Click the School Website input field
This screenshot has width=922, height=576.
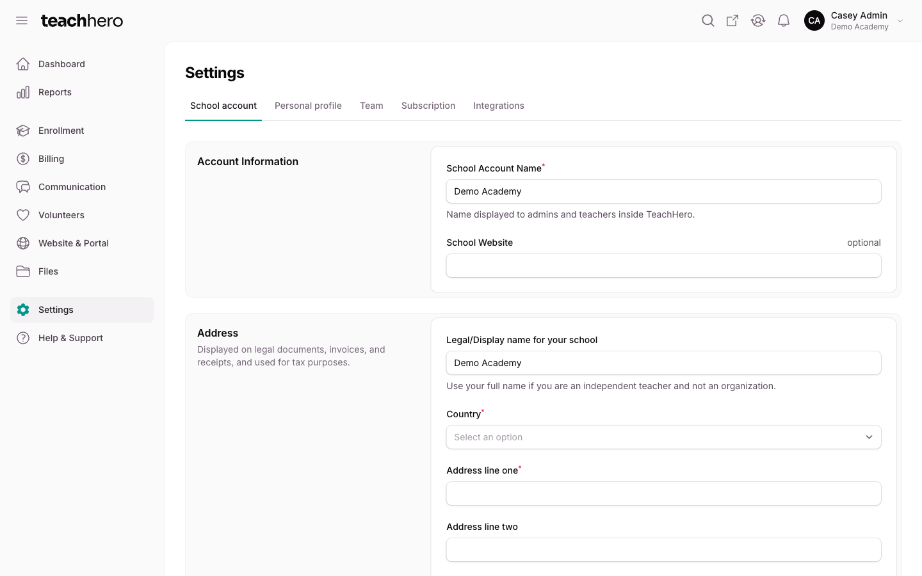tap(663, 266)
